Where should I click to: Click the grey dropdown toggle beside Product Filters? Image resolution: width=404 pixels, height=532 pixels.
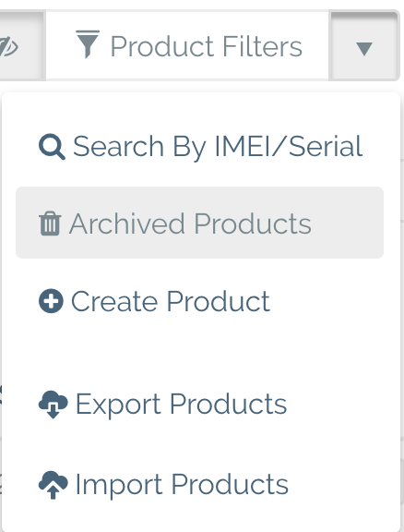364,46
